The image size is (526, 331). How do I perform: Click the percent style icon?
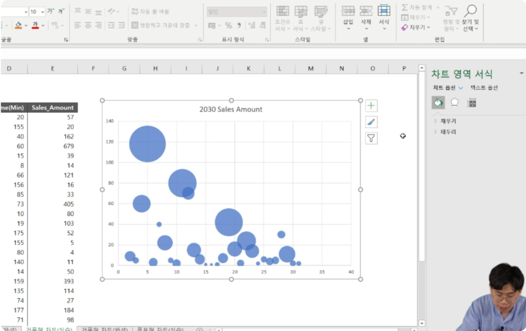[228, 26]
